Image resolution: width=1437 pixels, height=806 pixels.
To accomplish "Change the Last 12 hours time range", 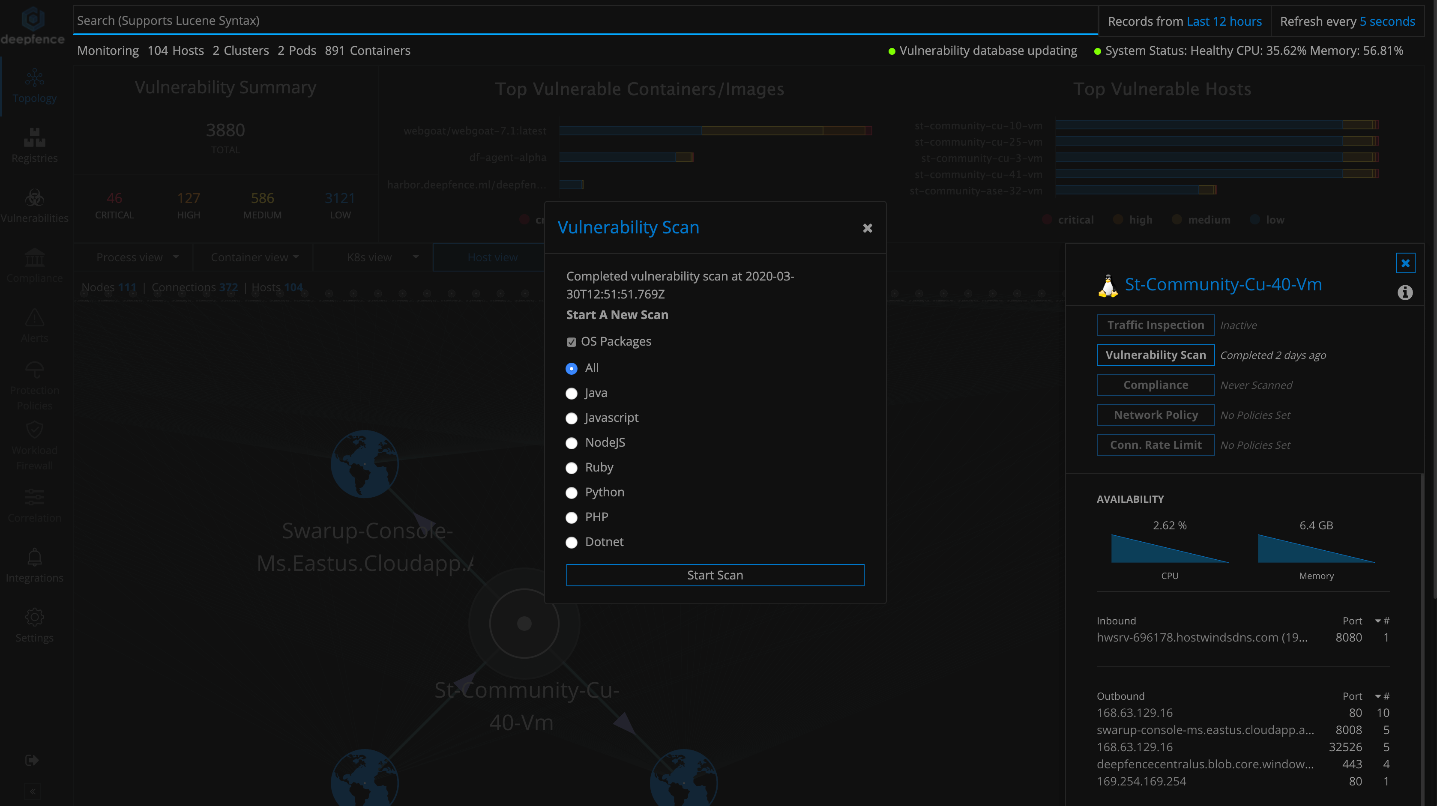I will click(x=1224, y=21).
